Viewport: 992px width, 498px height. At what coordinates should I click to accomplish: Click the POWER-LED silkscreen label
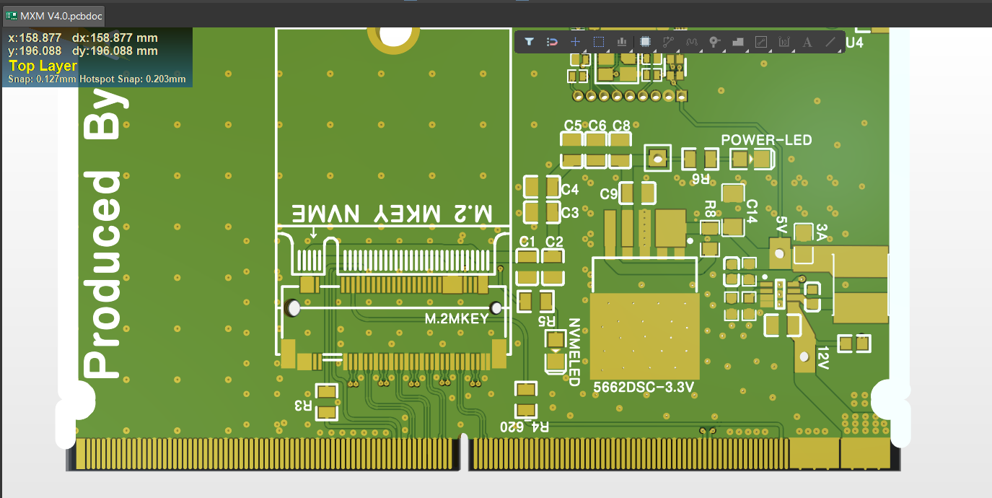point(766,140)
